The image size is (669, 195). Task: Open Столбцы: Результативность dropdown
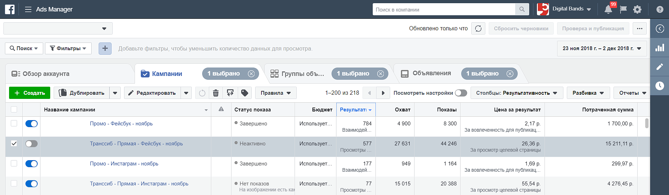517,93
